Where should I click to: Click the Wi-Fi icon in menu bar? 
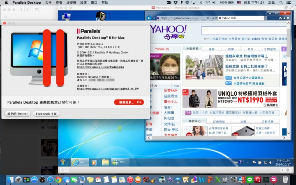click(x=208, y=2)
